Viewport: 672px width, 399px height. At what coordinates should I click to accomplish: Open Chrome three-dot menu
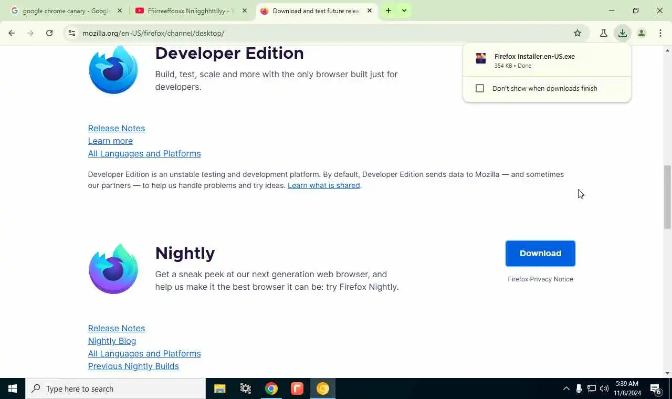point(660,33)
